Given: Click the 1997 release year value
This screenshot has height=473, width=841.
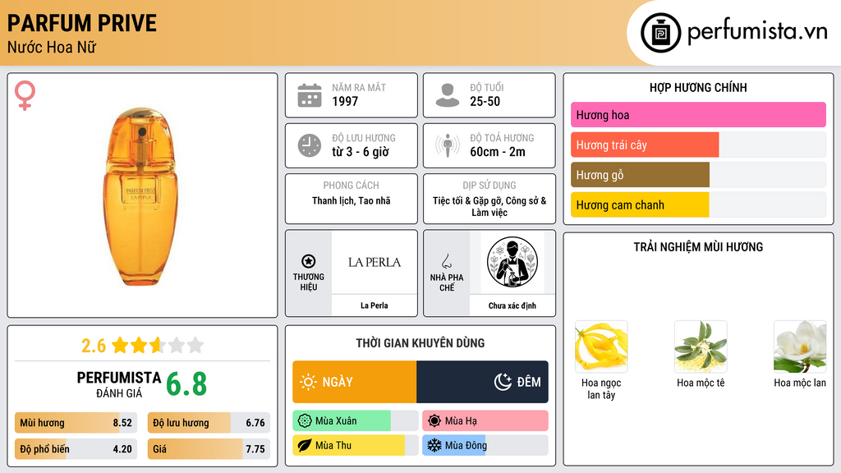Looking at the screenshot, I should pos(345,101).
